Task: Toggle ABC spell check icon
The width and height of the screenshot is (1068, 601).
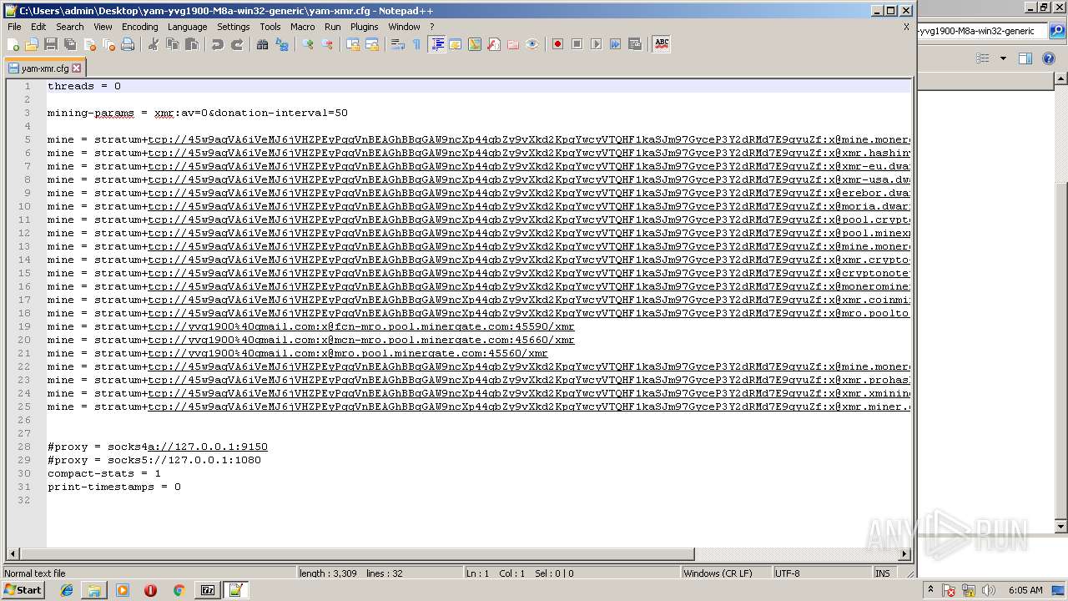Action: click(662, 44)
